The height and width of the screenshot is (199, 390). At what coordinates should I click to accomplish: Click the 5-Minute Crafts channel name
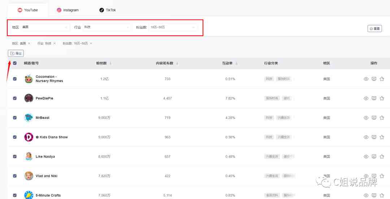[x=48, y=195]
